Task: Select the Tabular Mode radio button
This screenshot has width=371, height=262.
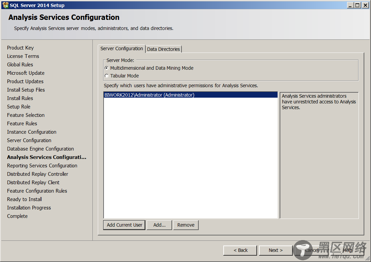Action: coord(107,76)
